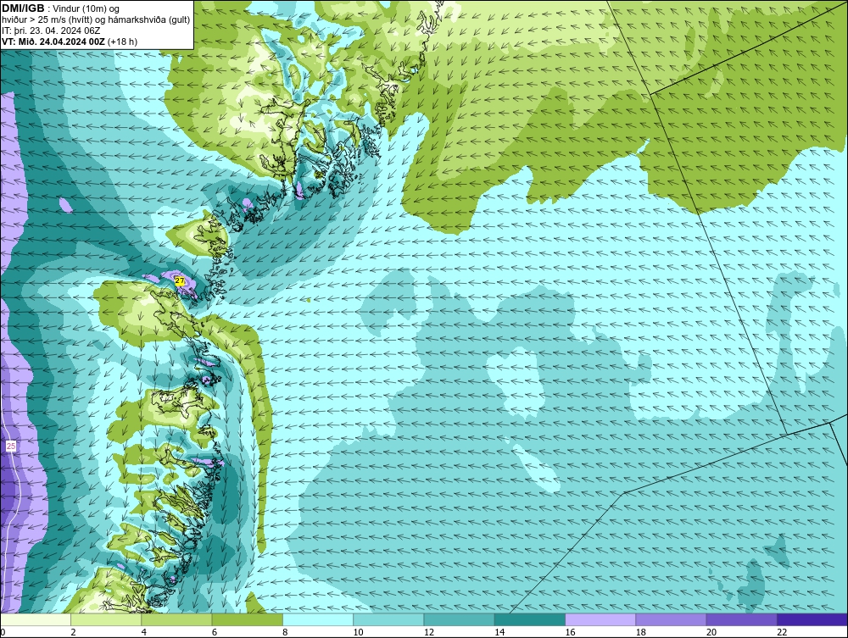The width and height of the screenshot is (848, 638).
Task: Click the legend scale value 18
Action: [x=641, y=633]
